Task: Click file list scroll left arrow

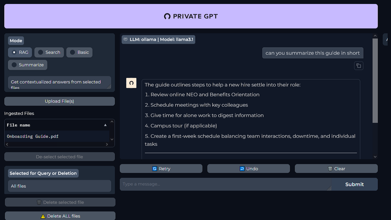Action: [x=7, y=144]
